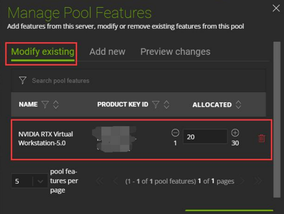
Task: Click the Search pool features field
Action: [135, 81]
